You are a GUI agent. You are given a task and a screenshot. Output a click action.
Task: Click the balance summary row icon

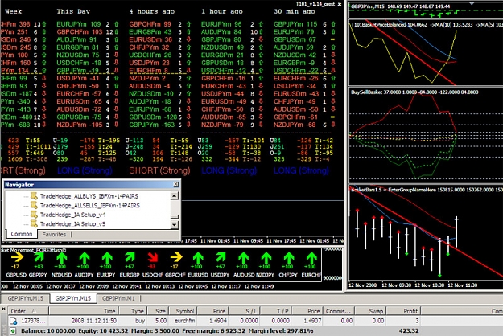[x=13, y=331]
